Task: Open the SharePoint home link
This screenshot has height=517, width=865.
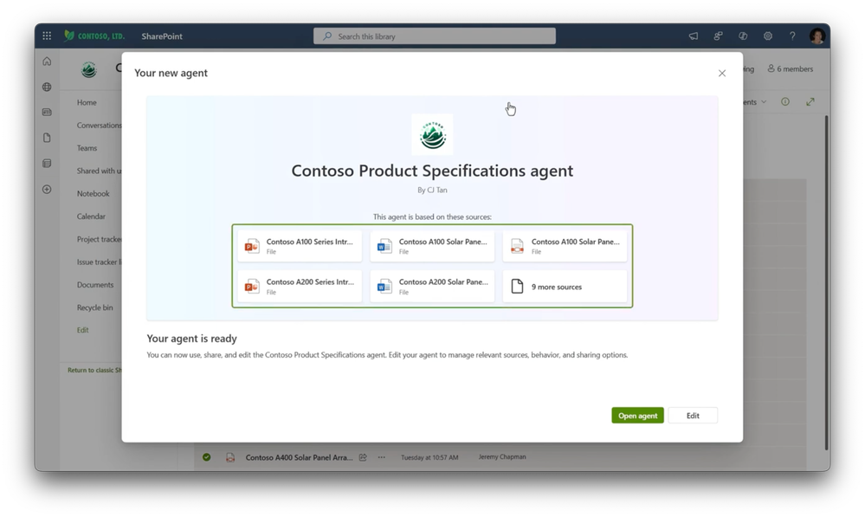Action: point(162,36)
